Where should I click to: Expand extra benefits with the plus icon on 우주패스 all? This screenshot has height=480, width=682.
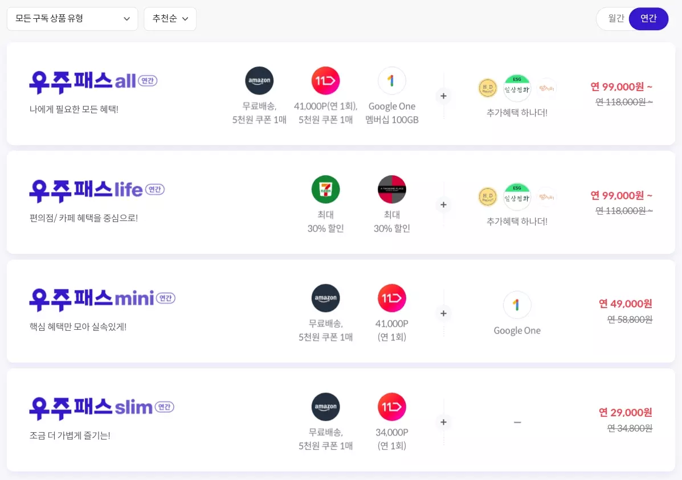[x=443, y=96]
